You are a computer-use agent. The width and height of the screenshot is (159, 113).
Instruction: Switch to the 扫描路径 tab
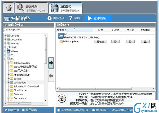point(66,8)
